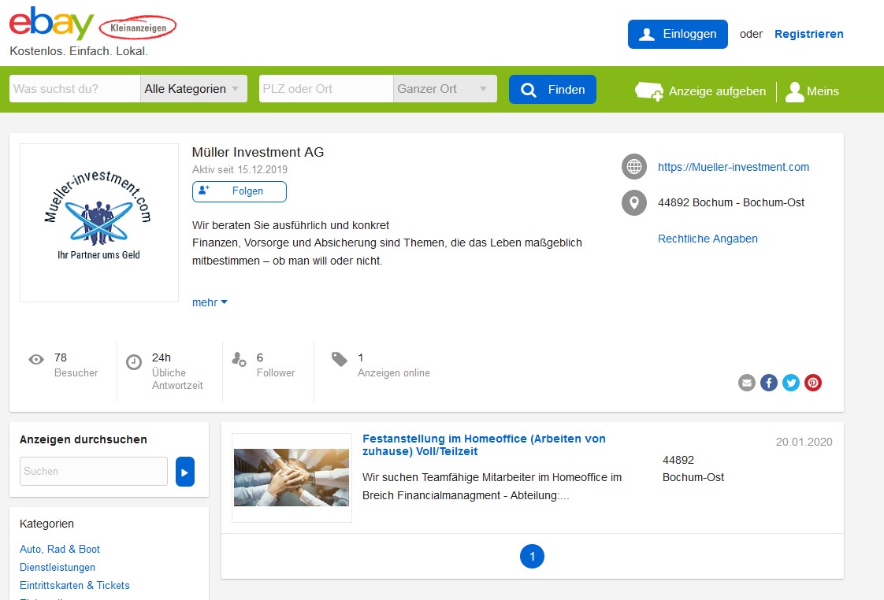The width and height of the screenshot is (884, 600).
Task: Click the ad date '20.01.2020'
Action: [804, 443]
